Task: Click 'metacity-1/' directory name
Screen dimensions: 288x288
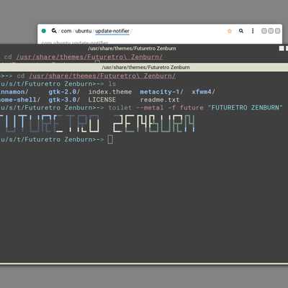Action: (x=161, y=91)
